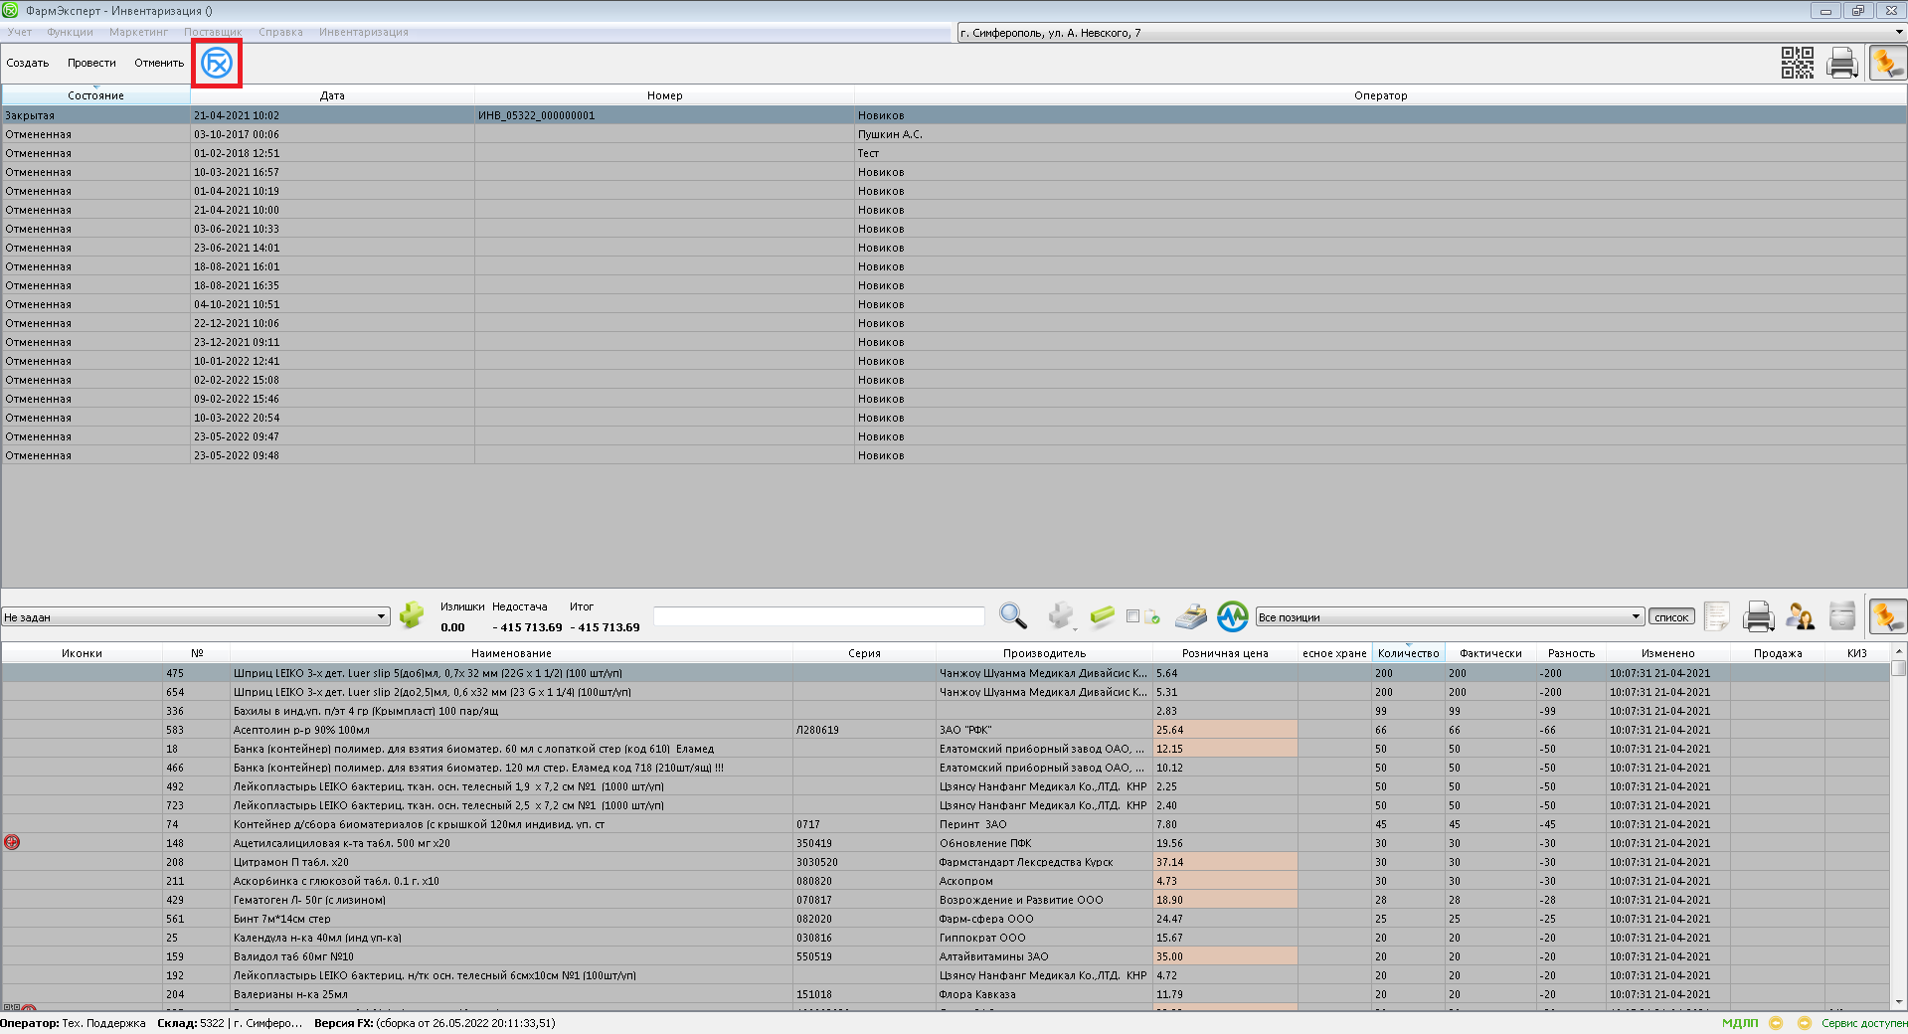This screenshot has height=1034, width=1908.
Task: Click the top-right pushpin icon
Action: 1886,63
